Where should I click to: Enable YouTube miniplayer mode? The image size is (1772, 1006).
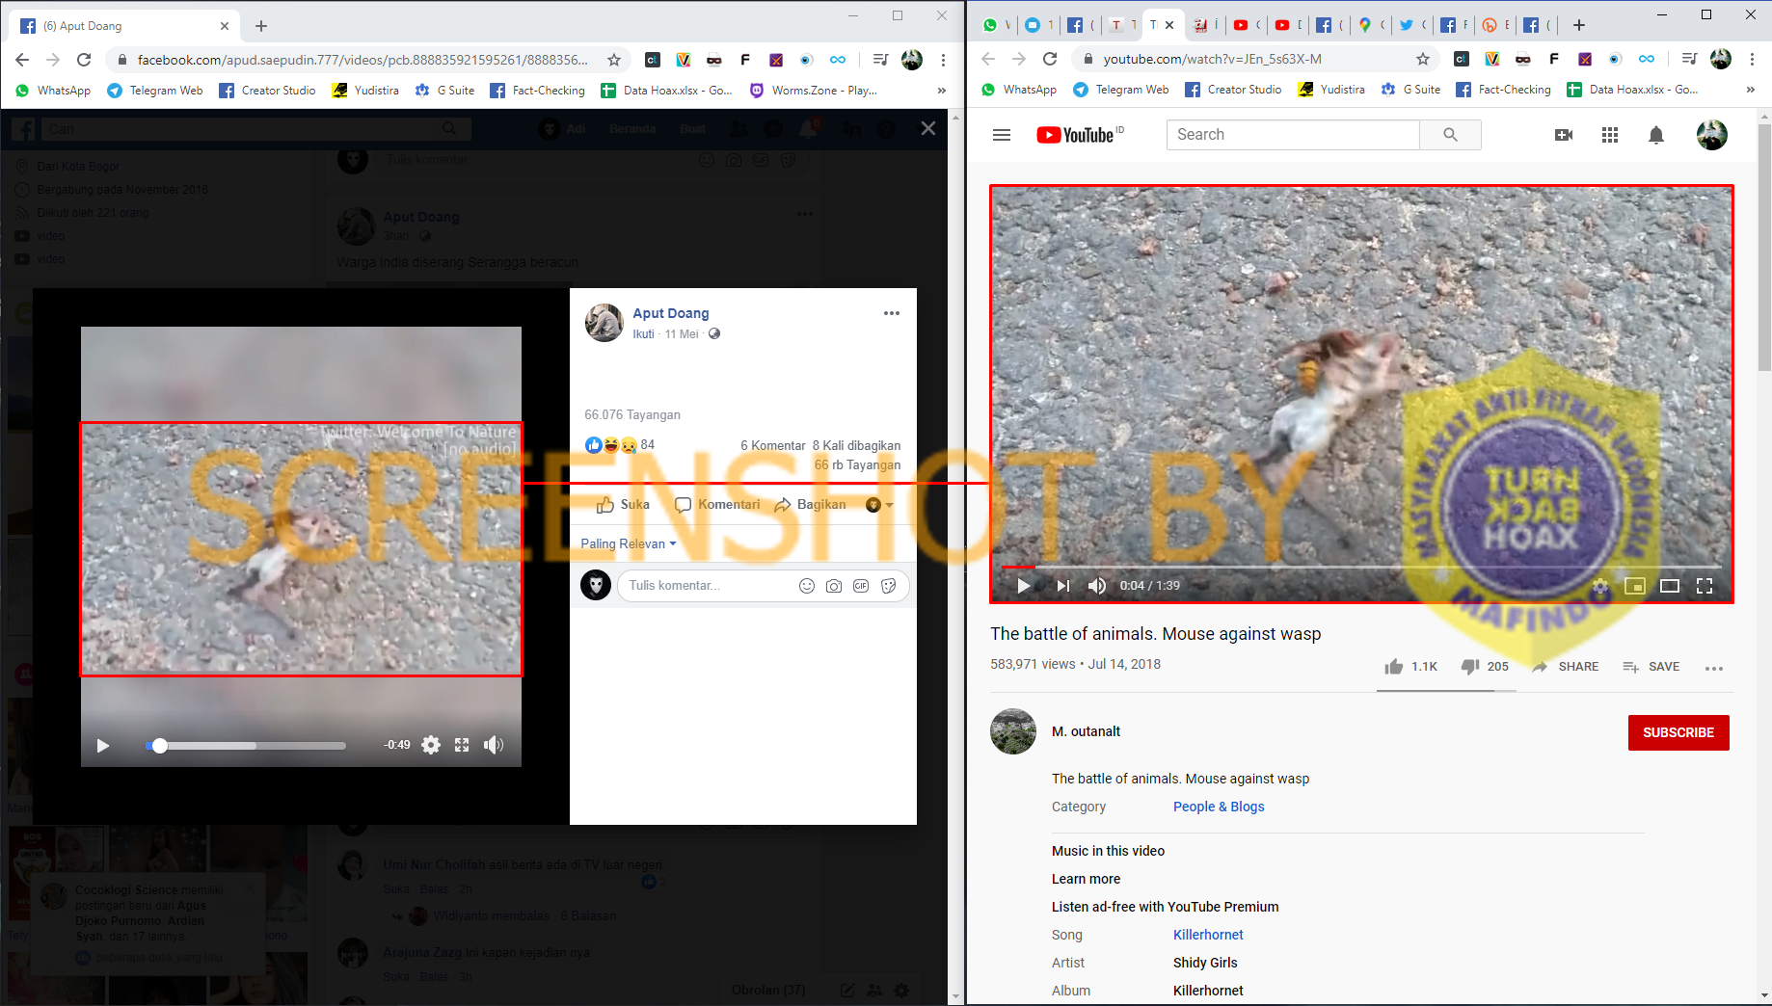[x=1635, y=586]
